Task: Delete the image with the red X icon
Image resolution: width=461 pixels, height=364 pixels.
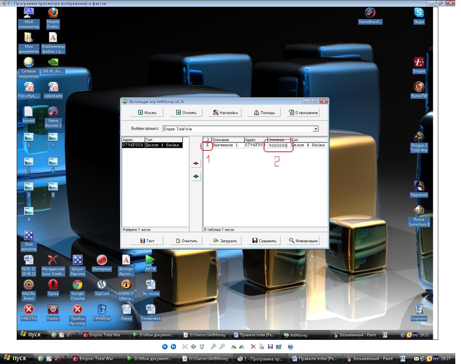Action: coord(253,347)
